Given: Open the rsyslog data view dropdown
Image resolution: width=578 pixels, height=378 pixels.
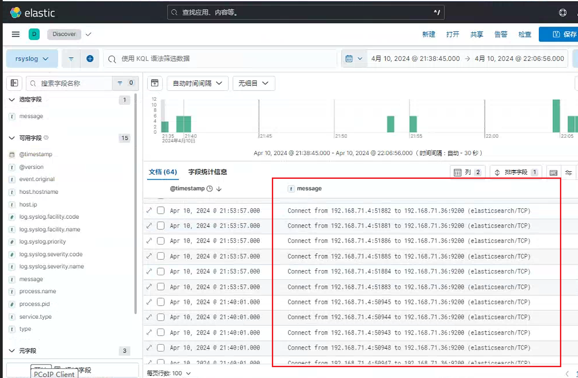Looking at the screenshot, I should click(x=32, y=59).
